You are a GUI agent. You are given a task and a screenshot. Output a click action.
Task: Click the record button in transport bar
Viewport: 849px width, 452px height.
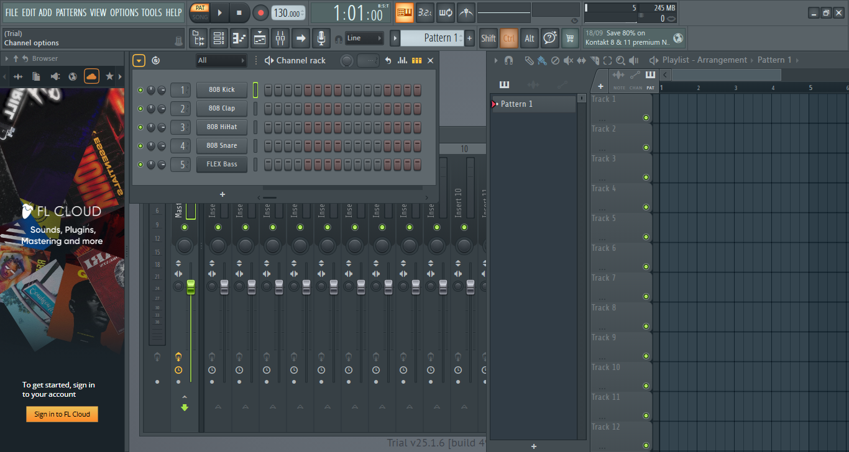pos(261,12)
